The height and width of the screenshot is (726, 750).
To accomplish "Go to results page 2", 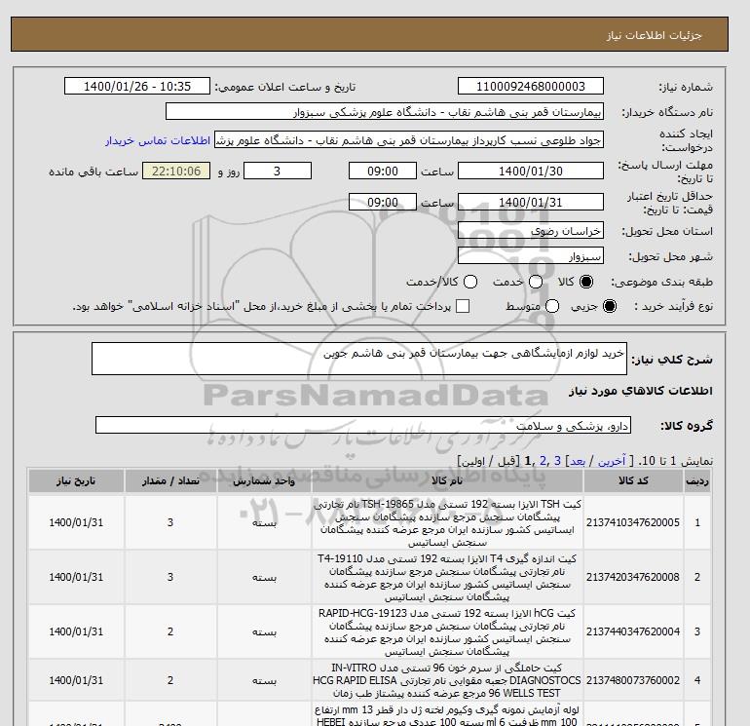I will (x=543, y=461).
